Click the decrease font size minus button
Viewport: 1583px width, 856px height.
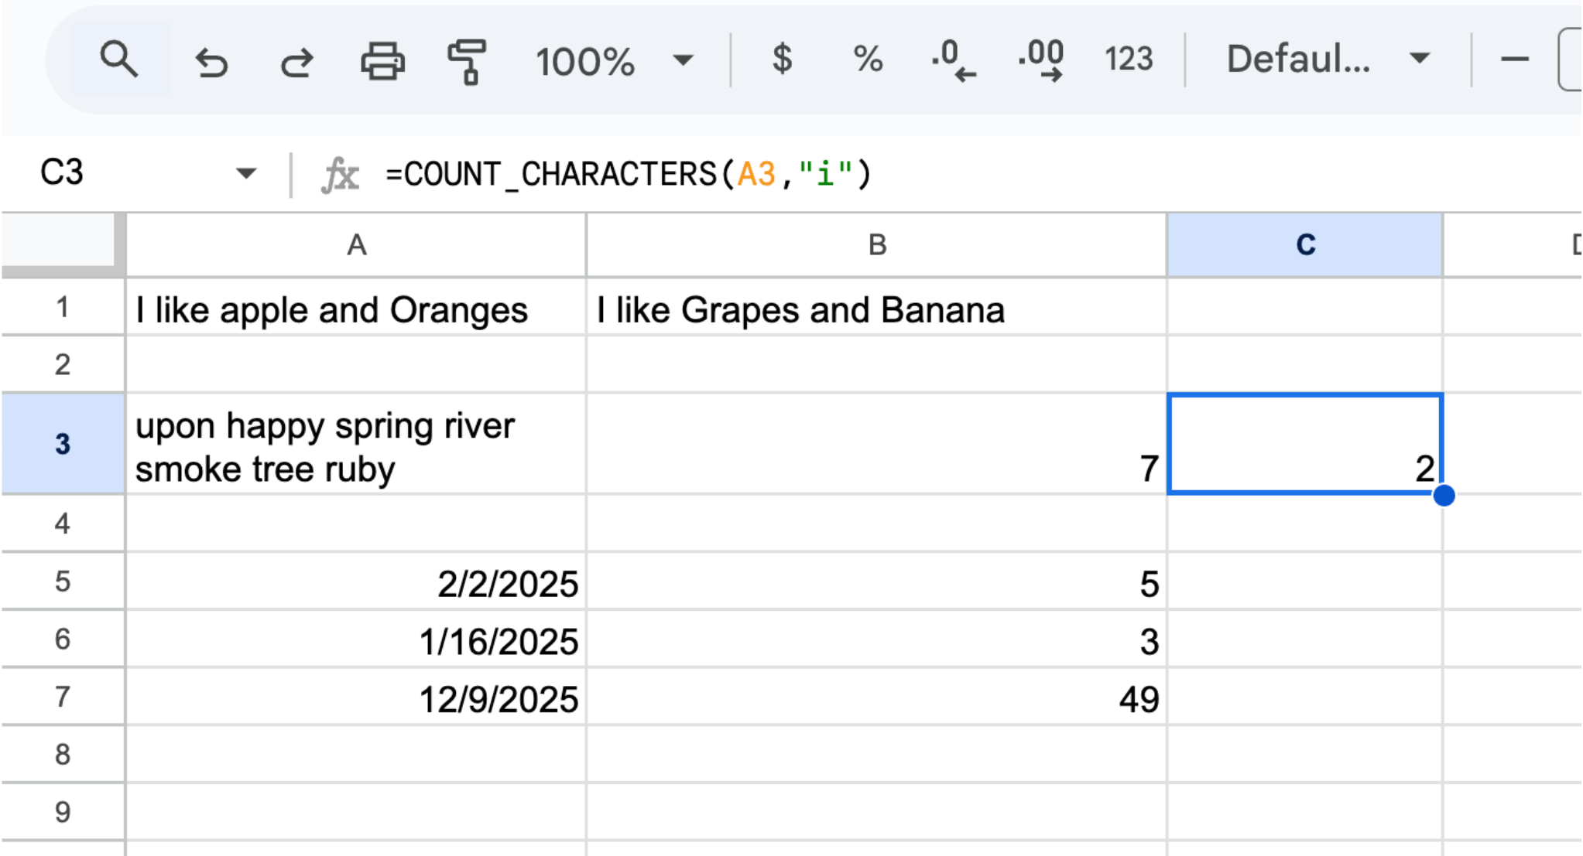1514,60
